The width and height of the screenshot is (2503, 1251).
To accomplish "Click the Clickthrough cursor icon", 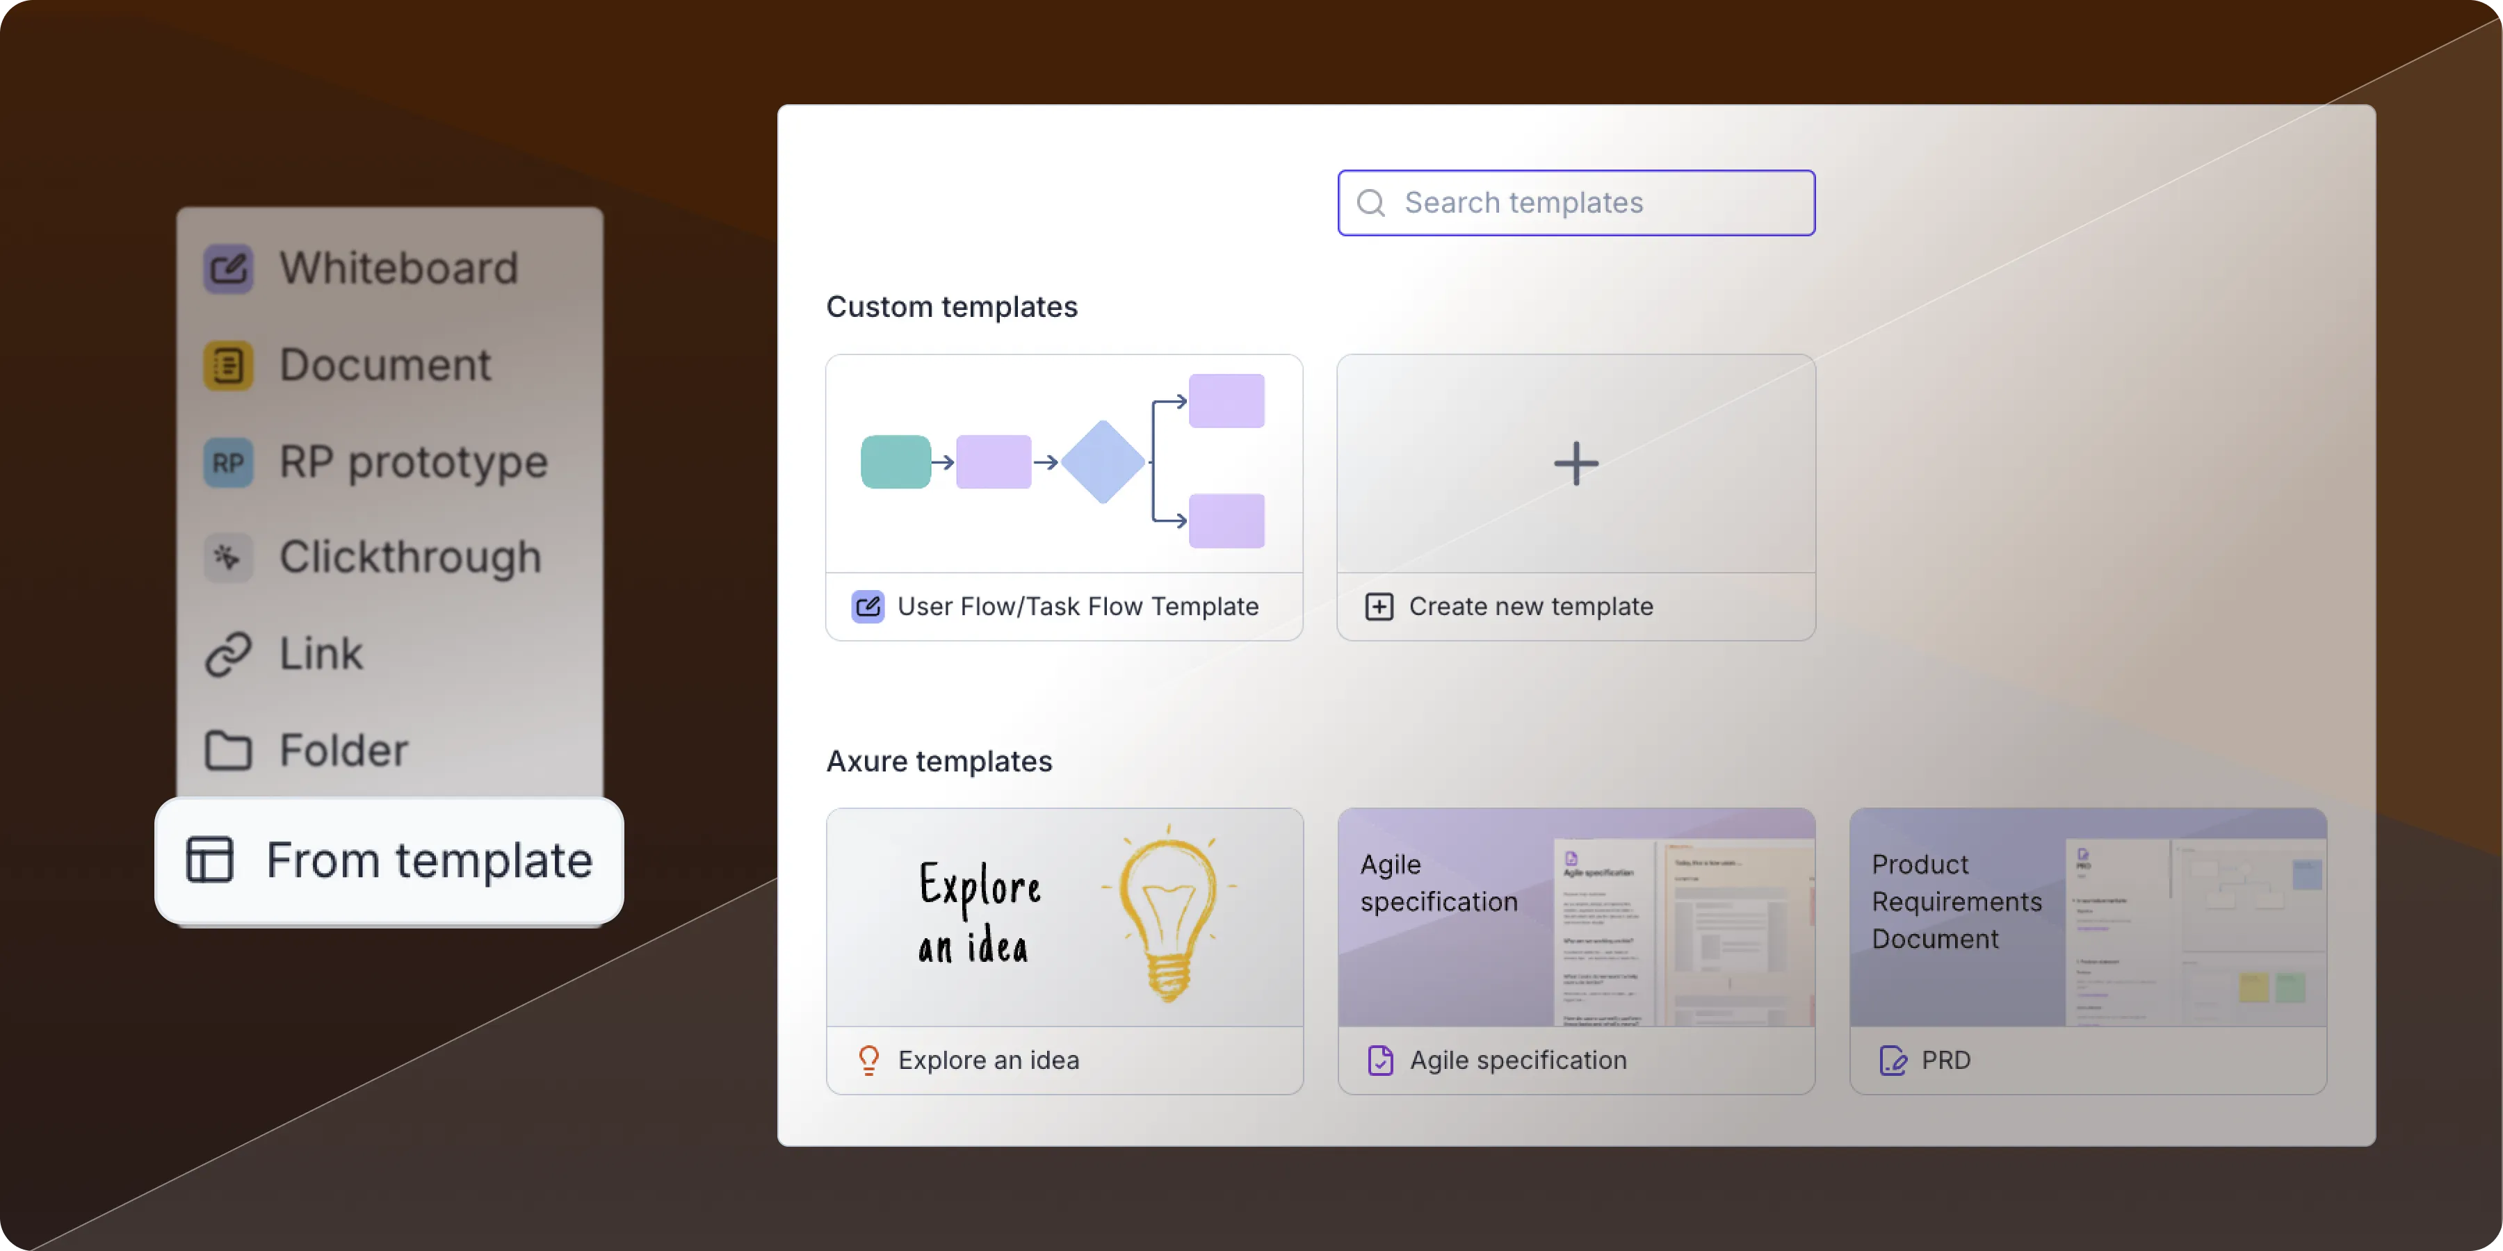I will pyautogui.click(x=228, y=557).
